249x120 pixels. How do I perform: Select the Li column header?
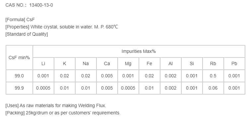click(x=43, y=64)
